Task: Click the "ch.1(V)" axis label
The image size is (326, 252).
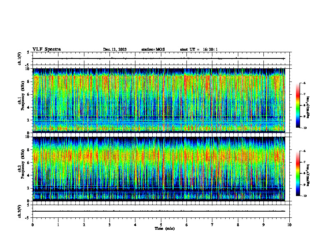Action: (x=20, y=58)
